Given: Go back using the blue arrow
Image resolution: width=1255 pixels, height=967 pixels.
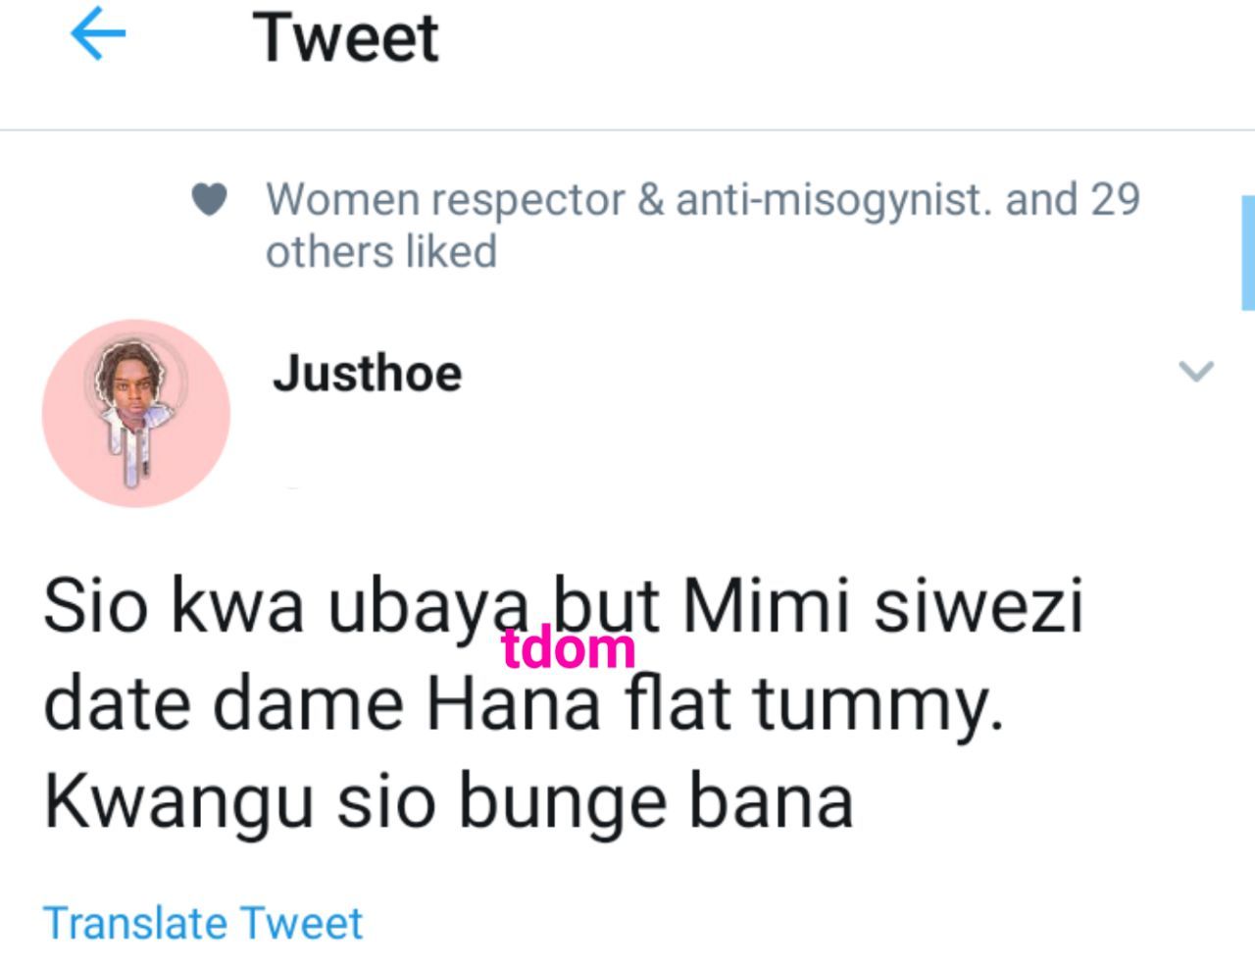Looking at the screenshot, I should 98,37.
